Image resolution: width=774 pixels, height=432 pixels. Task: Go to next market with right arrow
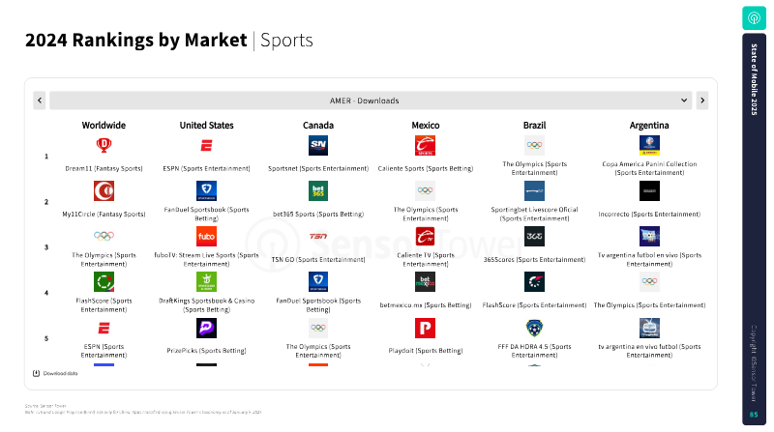point(702,101)
